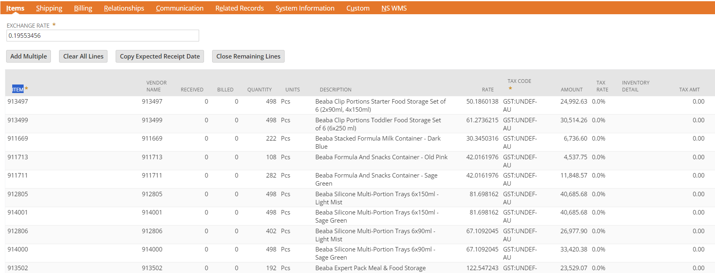Click quantity 282 for item 911711
This screenshot has width=715, height=273.
[271, 175]
